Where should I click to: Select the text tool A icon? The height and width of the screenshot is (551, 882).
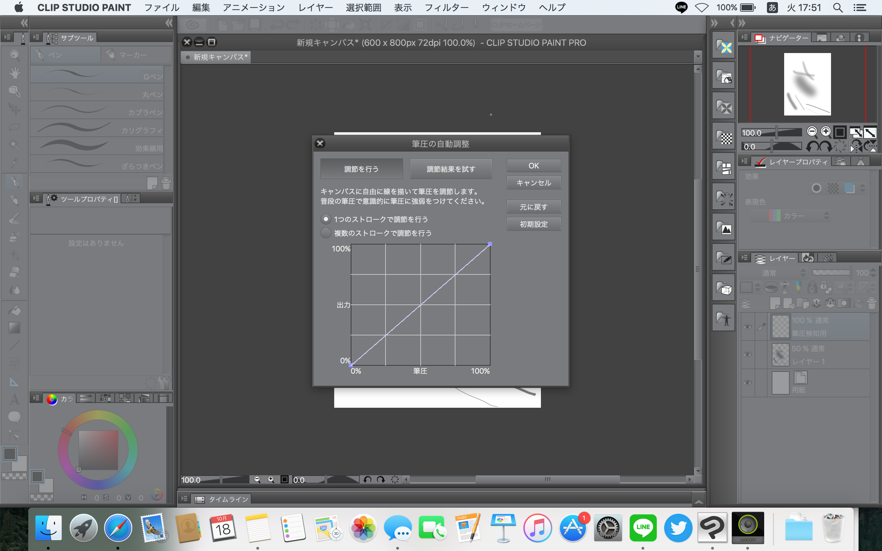(x=14, y=399)
